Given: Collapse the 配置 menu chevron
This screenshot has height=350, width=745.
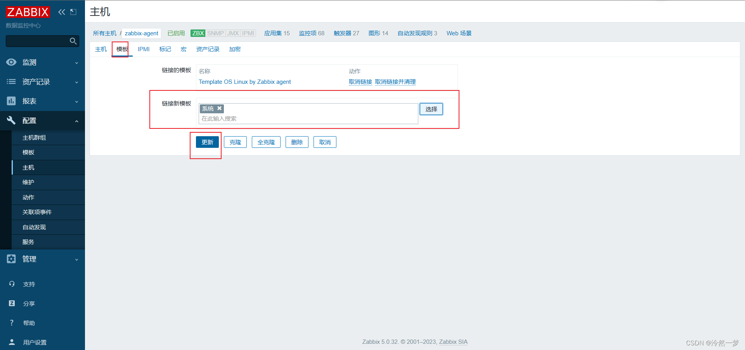Looking at the screenshot, I should tap(76, 121).
